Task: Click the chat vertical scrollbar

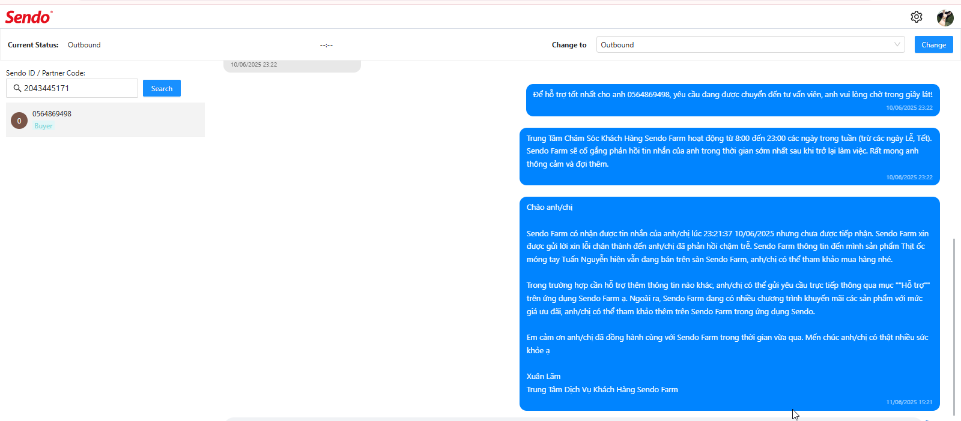Action: pyautogui.click(x=953, y=327)
